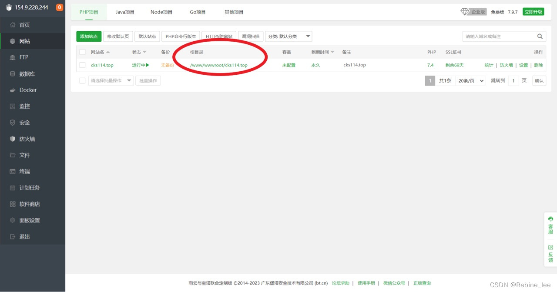This screenshot has height=292, width=557.
Task: Click the 删除 link for cks114.top
Action: click(x=538, y=65)
